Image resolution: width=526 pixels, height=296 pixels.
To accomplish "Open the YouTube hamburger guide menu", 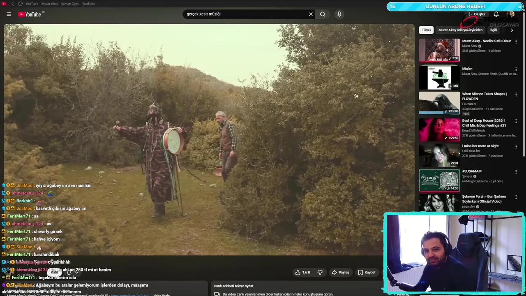I will (x=9, y=14).
